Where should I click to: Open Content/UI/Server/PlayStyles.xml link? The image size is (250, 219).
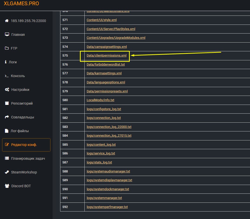(x=111, y=29)
